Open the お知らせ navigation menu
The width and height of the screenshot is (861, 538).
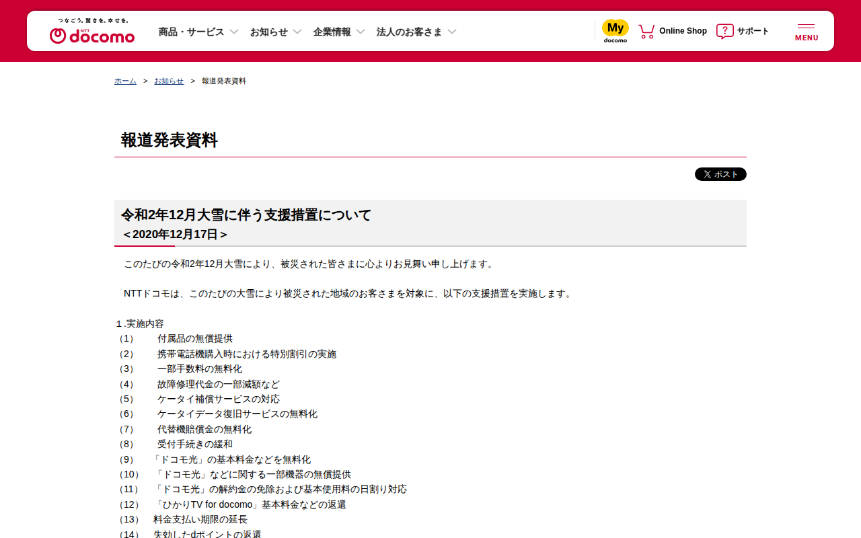click(x=269, y=32)
